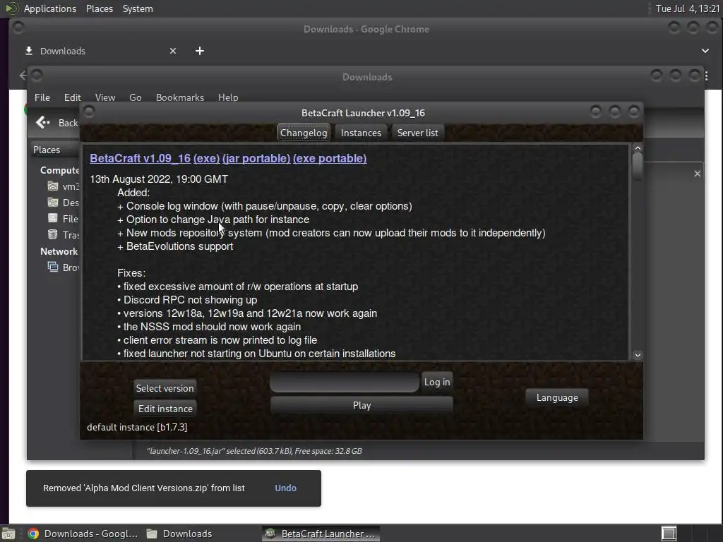Viewport: 723px width, 542px height.
Task: Click the changelog scroll down arrow
Action: [x=638, y=355]
